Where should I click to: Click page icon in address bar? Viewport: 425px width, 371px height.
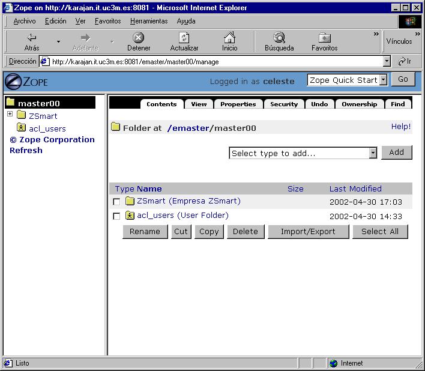point(45,61)
